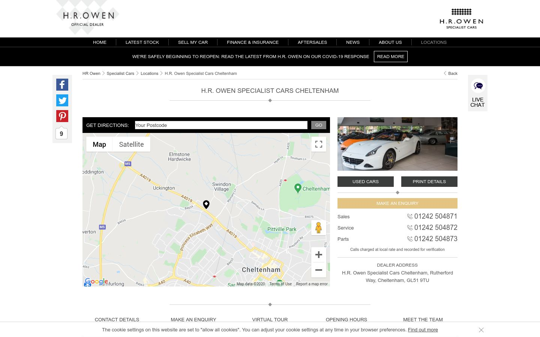
Task: Open the News menu item
Action: 353,42
